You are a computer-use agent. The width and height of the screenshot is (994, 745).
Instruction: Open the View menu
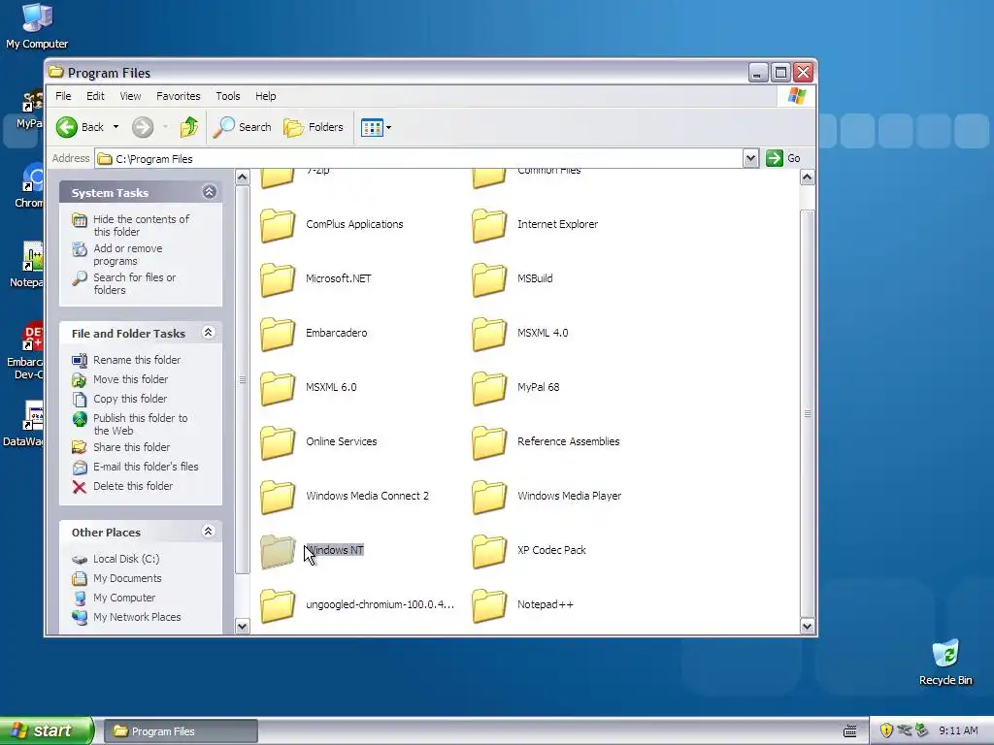(130, 96)
